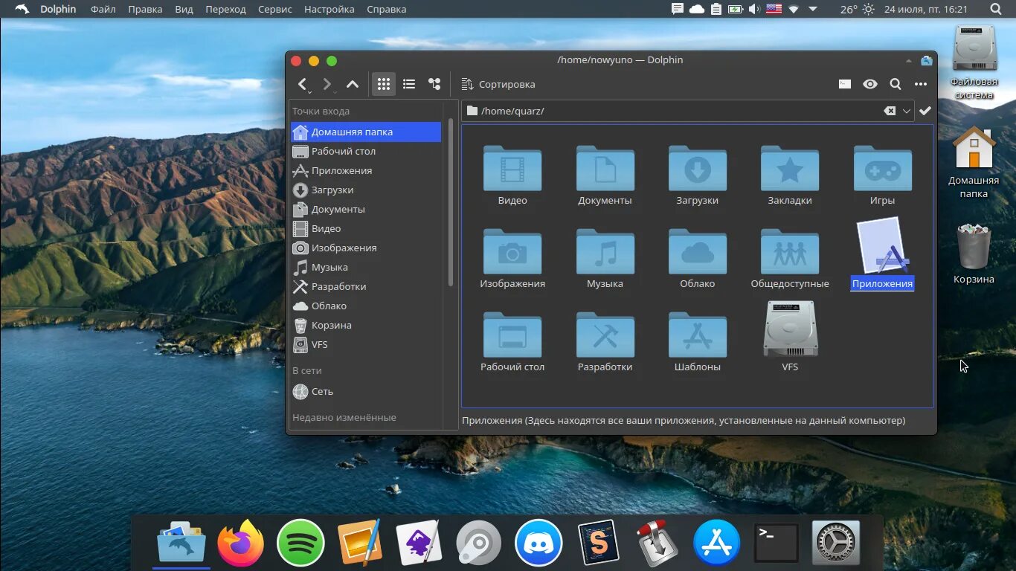Open the US flag keyboard layout indicator
The height and width of the screenshot is (571, 1016).
pyautogui.click(x=774, y=9)
